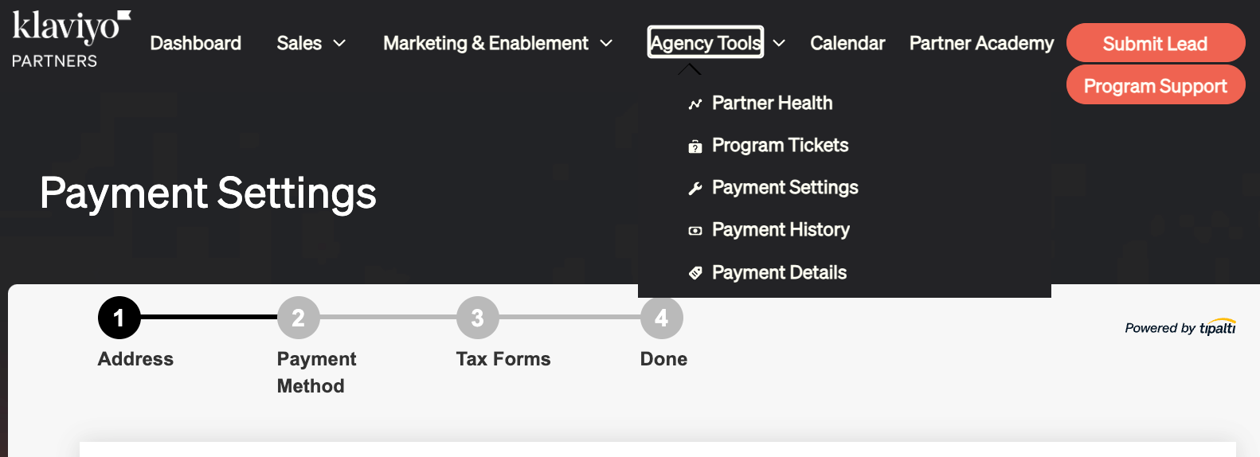Select step 4 Done circle
Screen dimensions: 1260x457
coord(662,318)
